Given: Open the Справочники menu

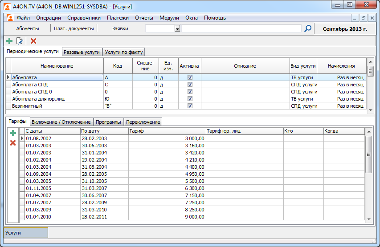Looking at the screenshot, I should 84,18.
